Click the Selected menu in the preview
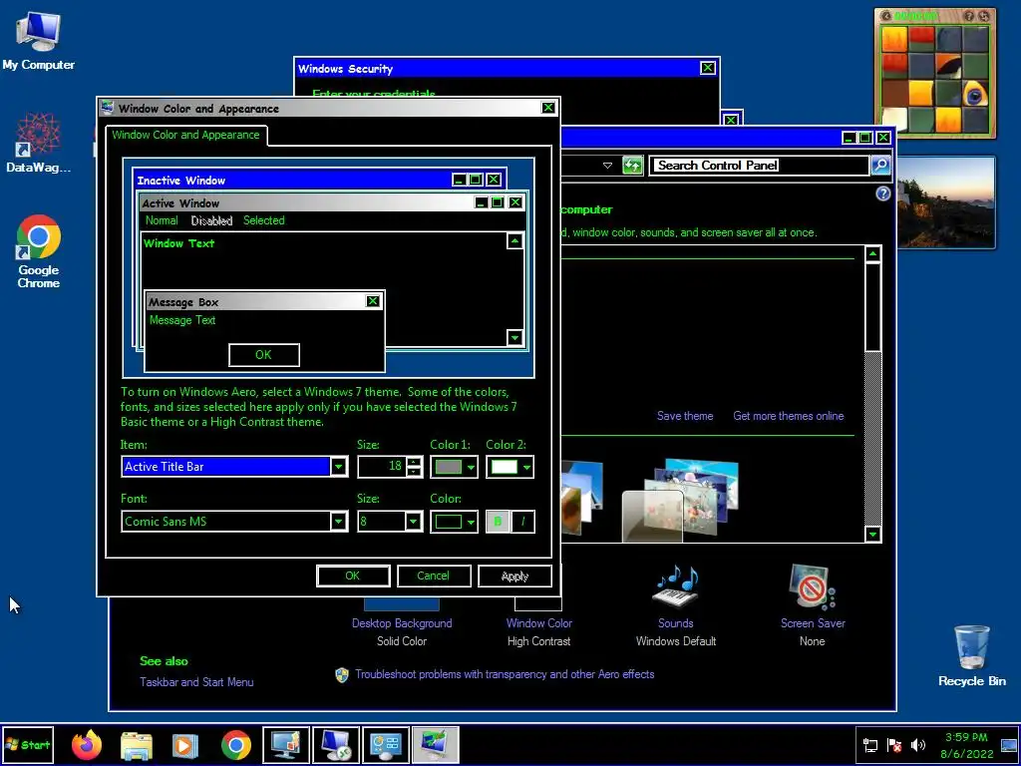1021x766 pixels. (263, 220)
